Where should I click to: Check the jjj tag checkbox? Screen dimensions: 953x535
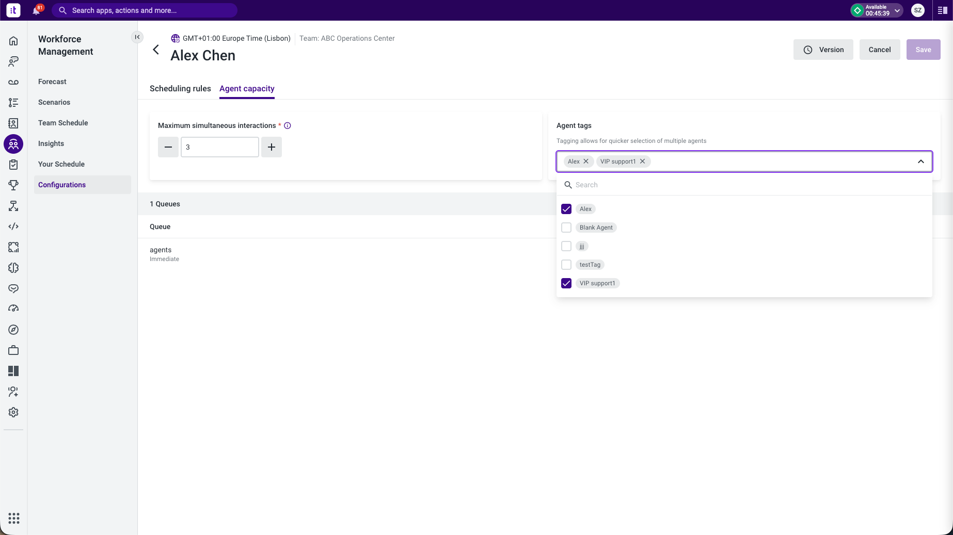pyautogui.click(x=566, y=246)
